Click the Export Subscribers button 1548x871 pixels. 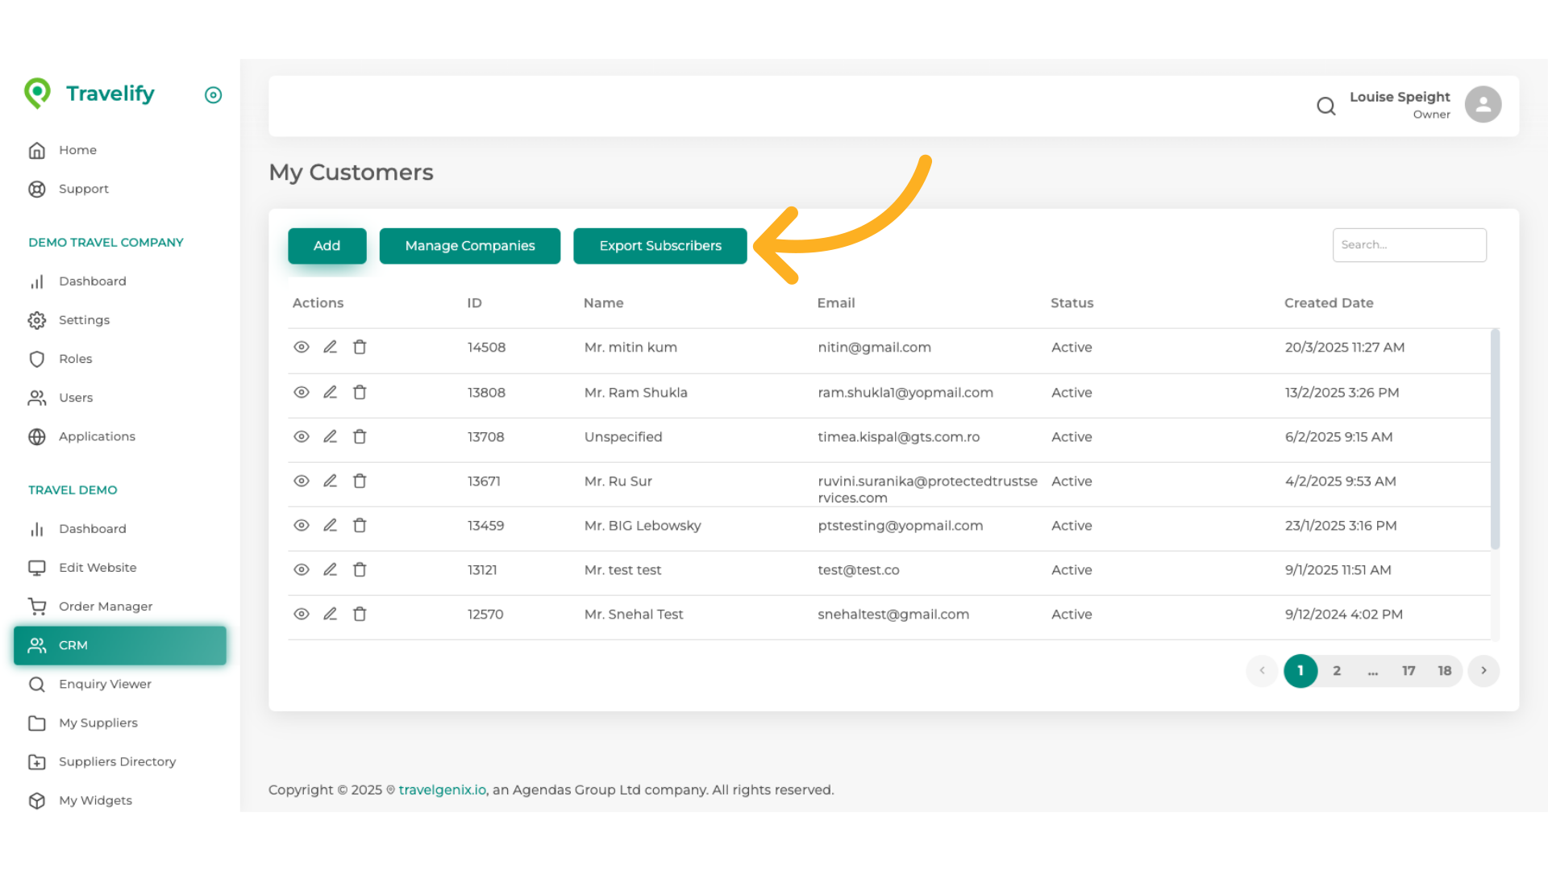(660, 245)
